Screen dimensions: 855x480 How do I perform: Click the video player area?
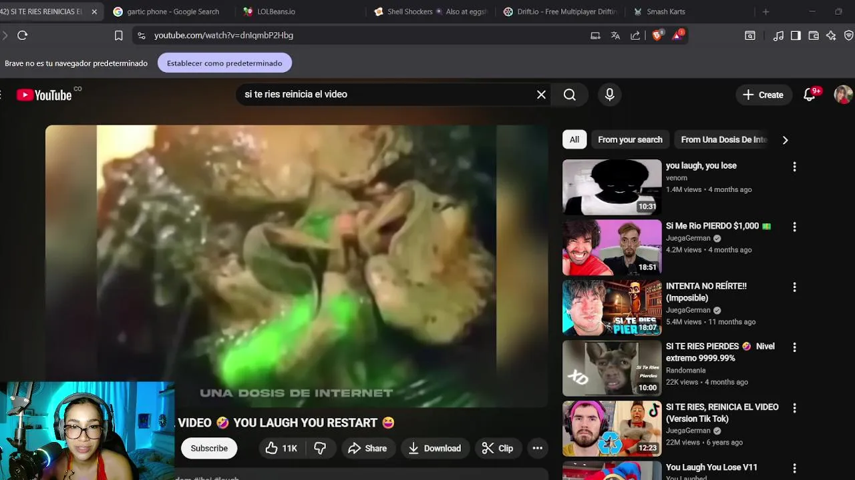pyautogui.click(x=297, y=265)
